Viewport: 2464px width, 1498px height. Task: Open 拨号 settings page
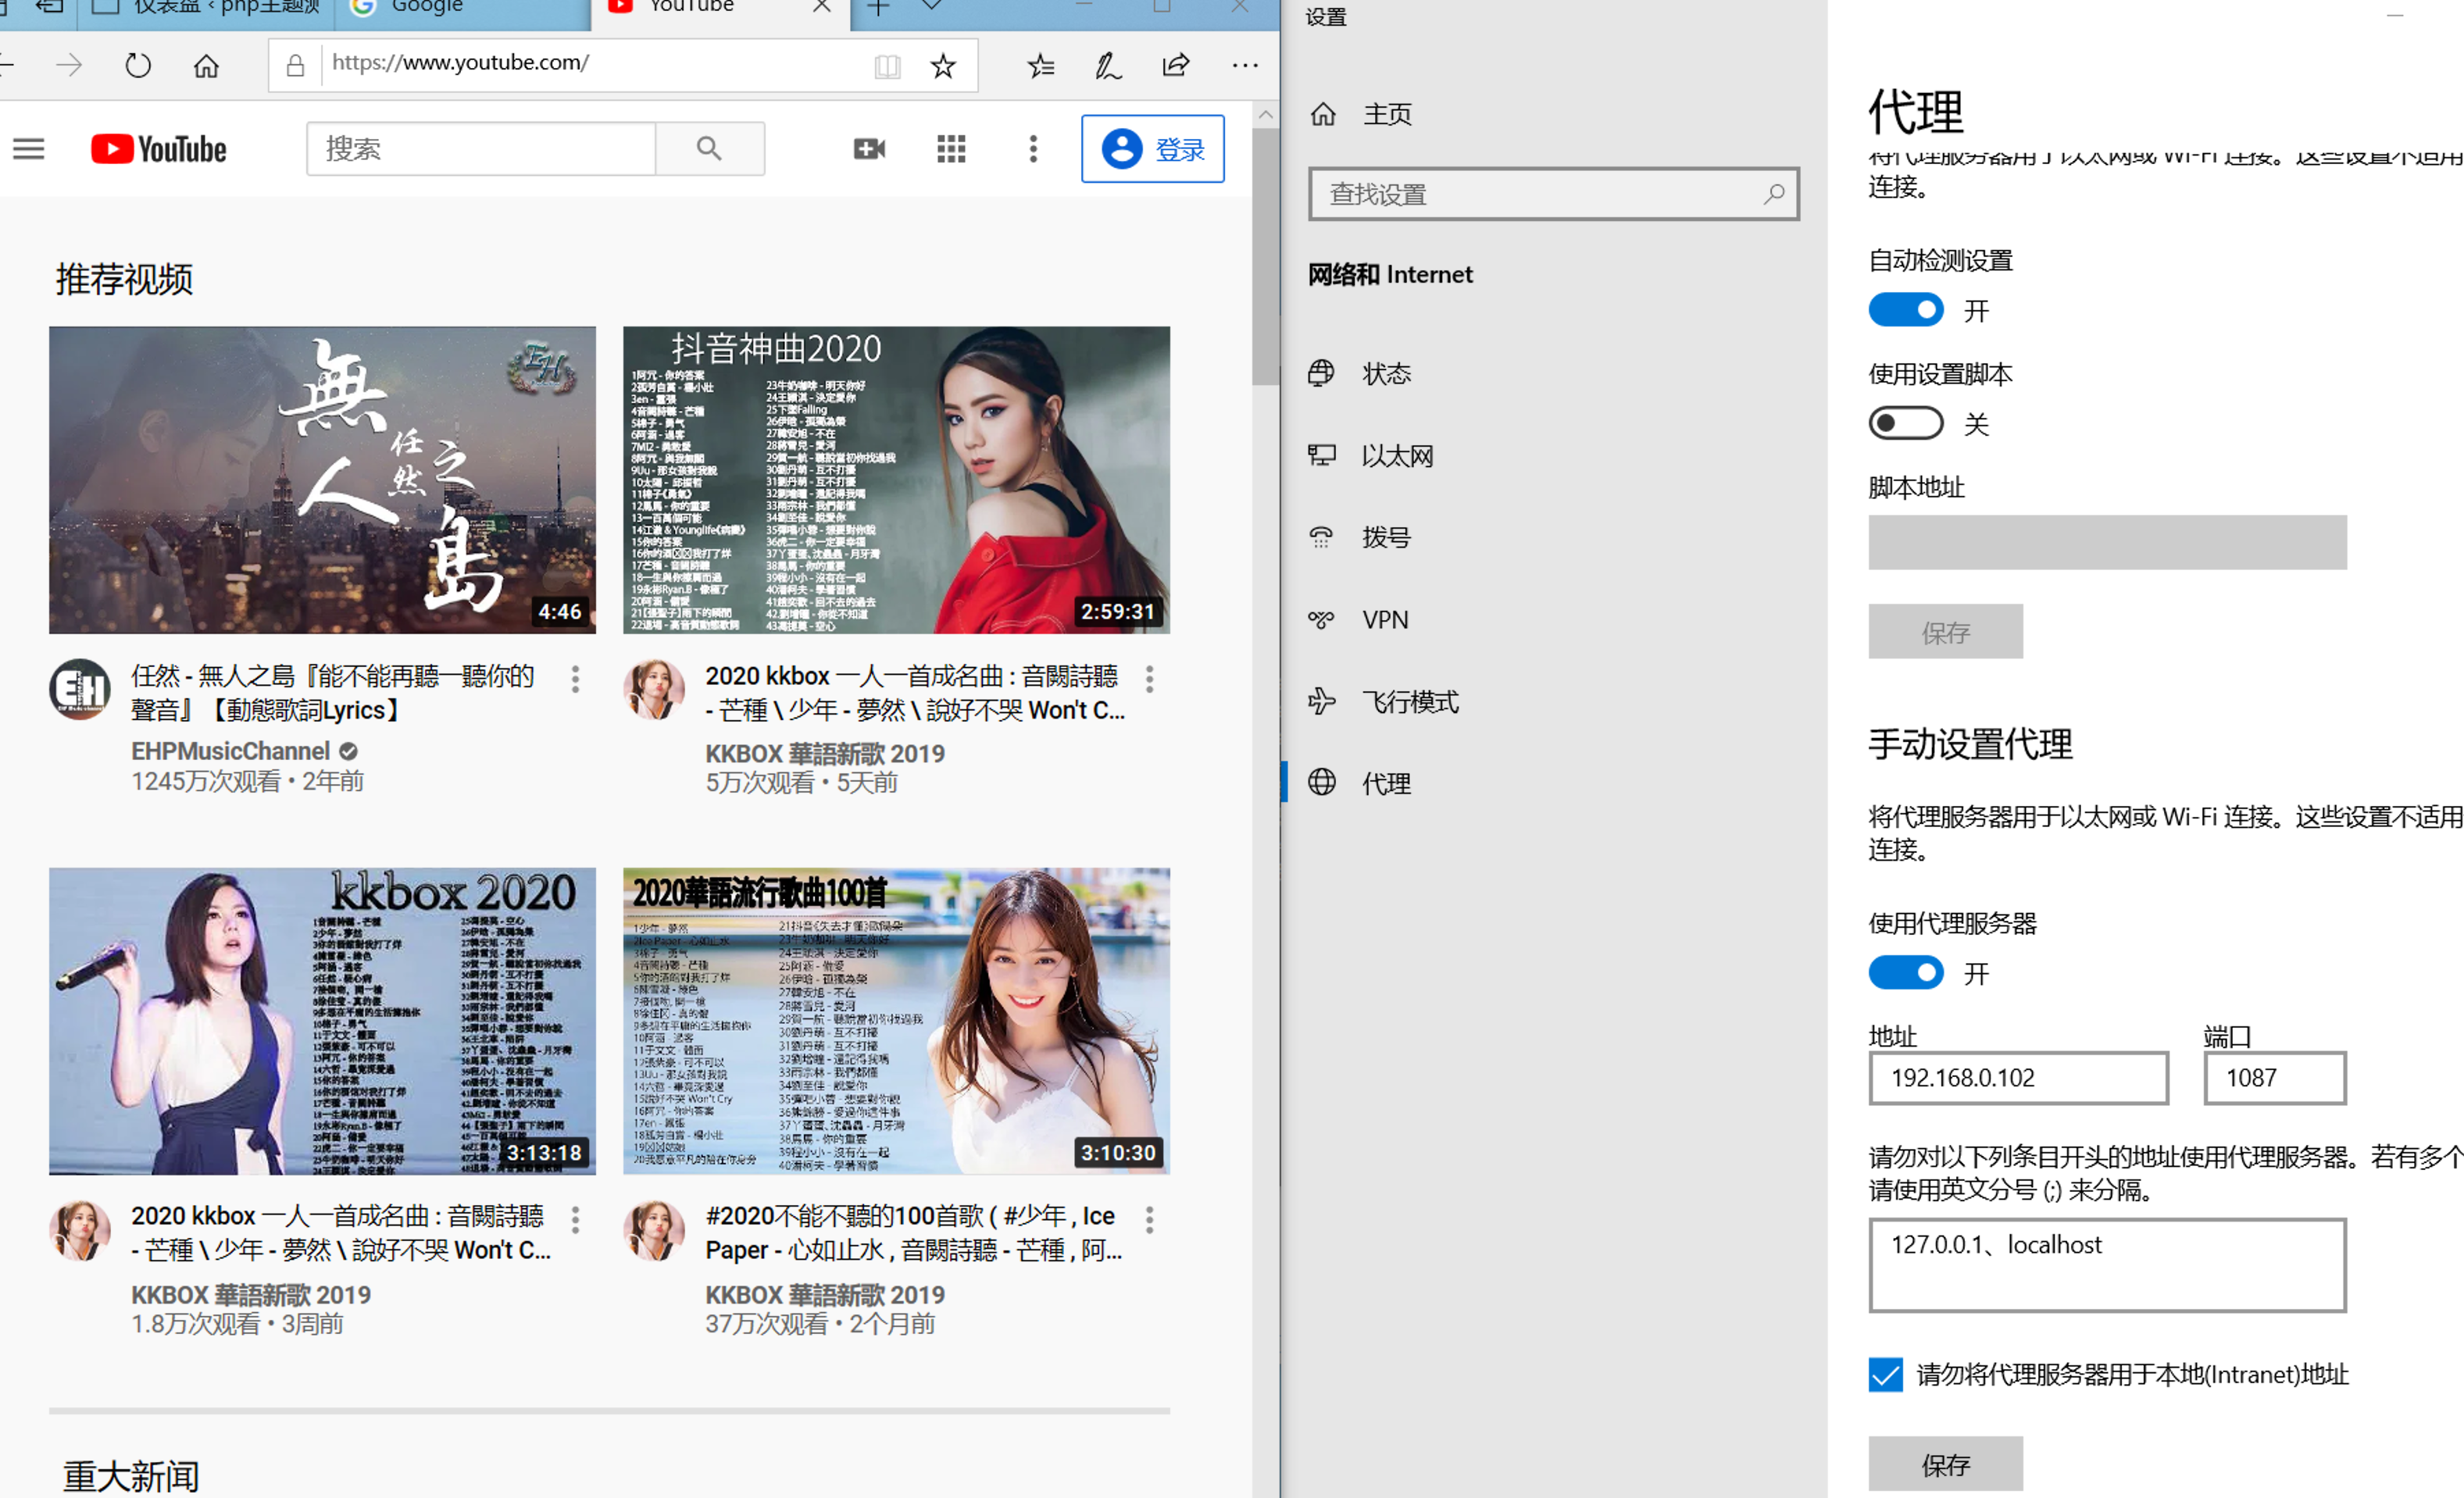[1360, 538]
